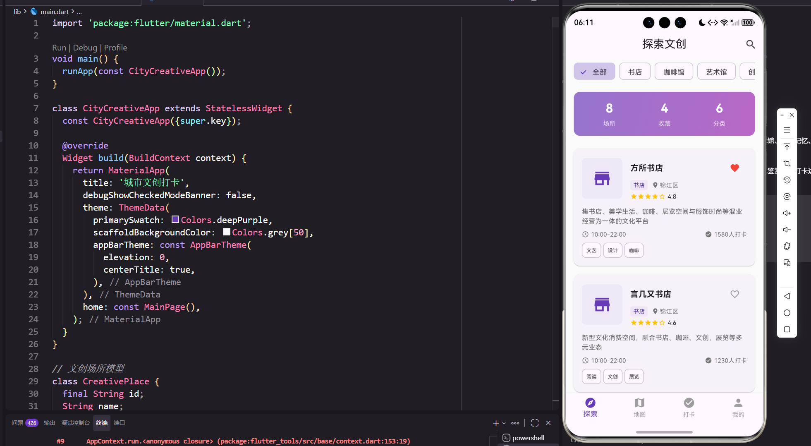Click the 8 场所 statistic

pyautogui.click(x=609, y=114)
